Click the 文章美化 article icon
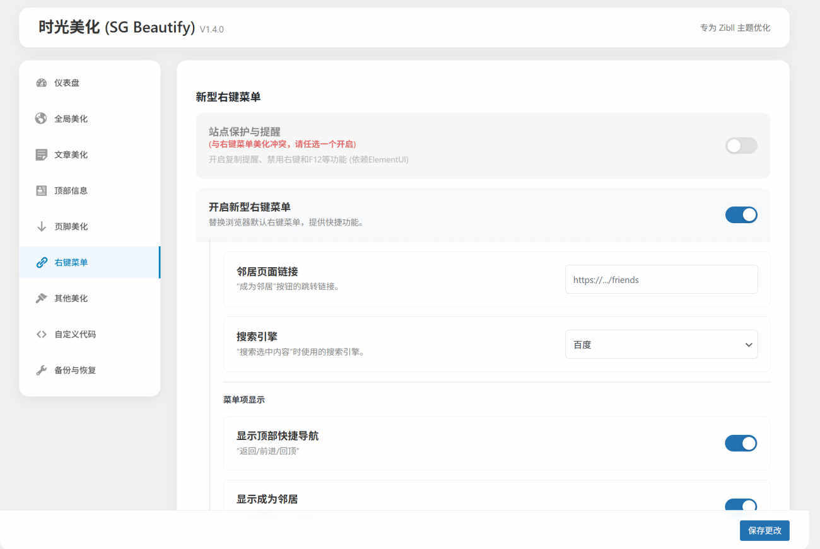 click(x=42, y=154)
